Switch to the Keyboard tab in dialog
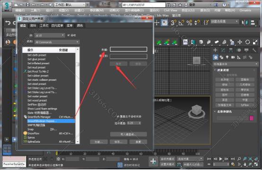262x170 pixels. [x=23, y=25]
